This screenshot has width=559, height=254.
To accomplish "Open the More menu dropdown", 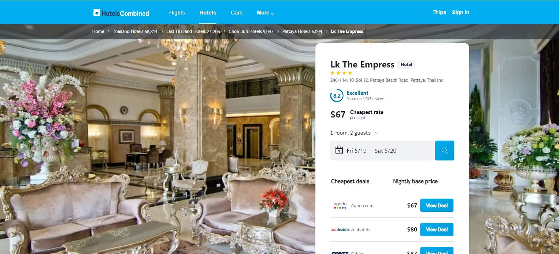I will coord(265,13).
